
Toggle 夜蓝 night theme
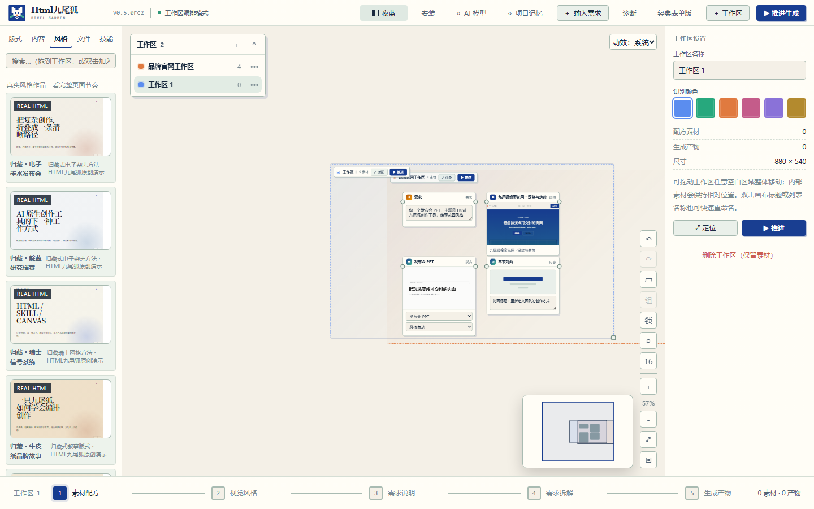[384, 13]
